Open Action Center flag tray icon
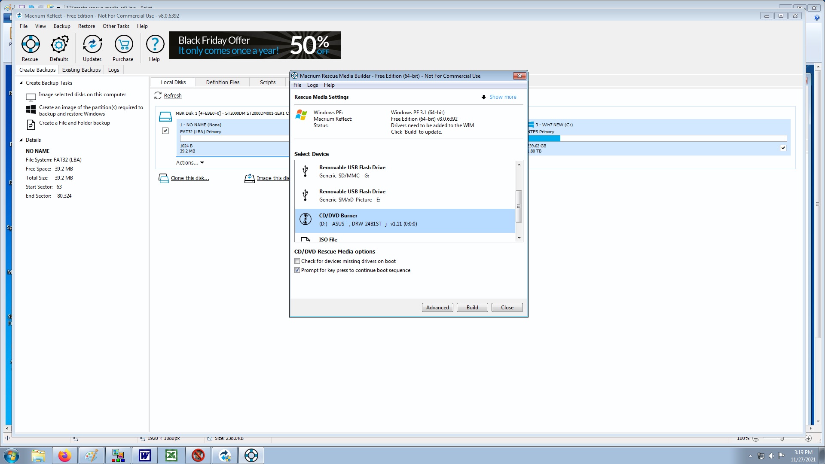Viewport: 825px width, 464px height. (x=782, y=456)
